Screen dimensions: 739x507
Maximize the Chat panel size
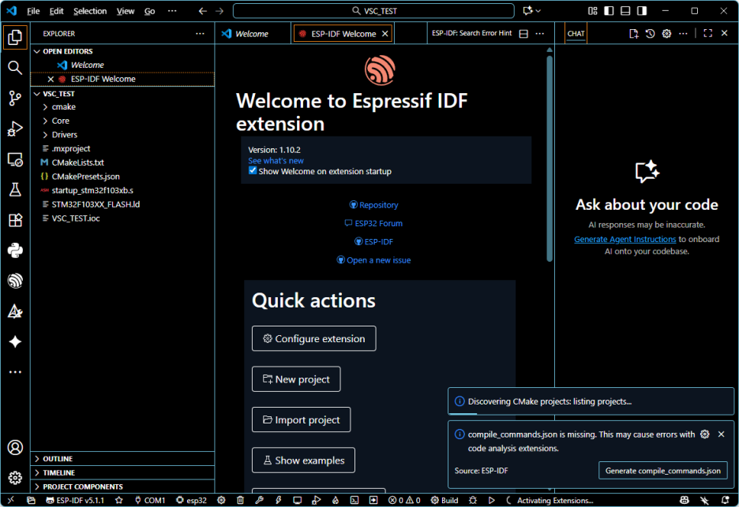[708, 33]
